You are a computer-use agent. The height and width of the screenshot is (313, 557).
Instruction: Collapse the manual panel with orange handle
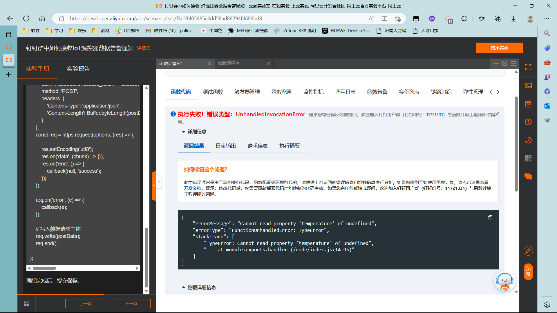coord(154,186)
